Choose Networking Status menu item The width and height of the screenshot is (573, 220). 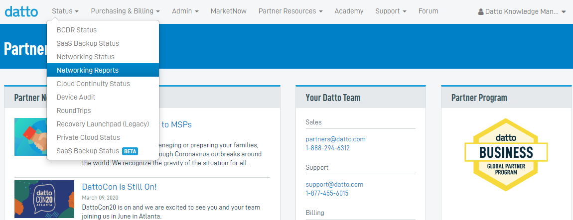(103, 57)
